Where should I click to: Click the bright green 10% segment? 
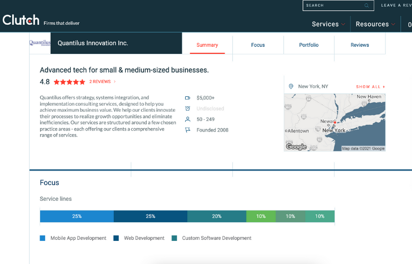tap(261, 216)
